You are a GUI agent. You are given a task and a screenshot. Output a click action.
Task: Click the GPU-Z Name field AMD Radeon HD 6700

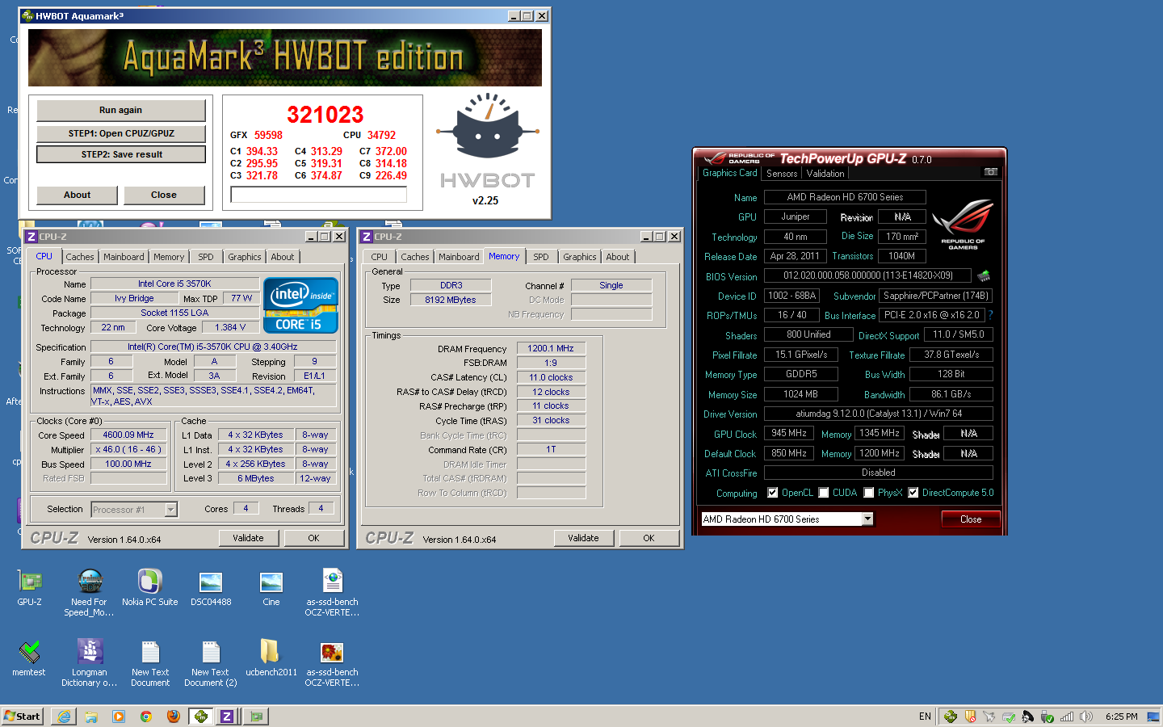tap(845, 197)
